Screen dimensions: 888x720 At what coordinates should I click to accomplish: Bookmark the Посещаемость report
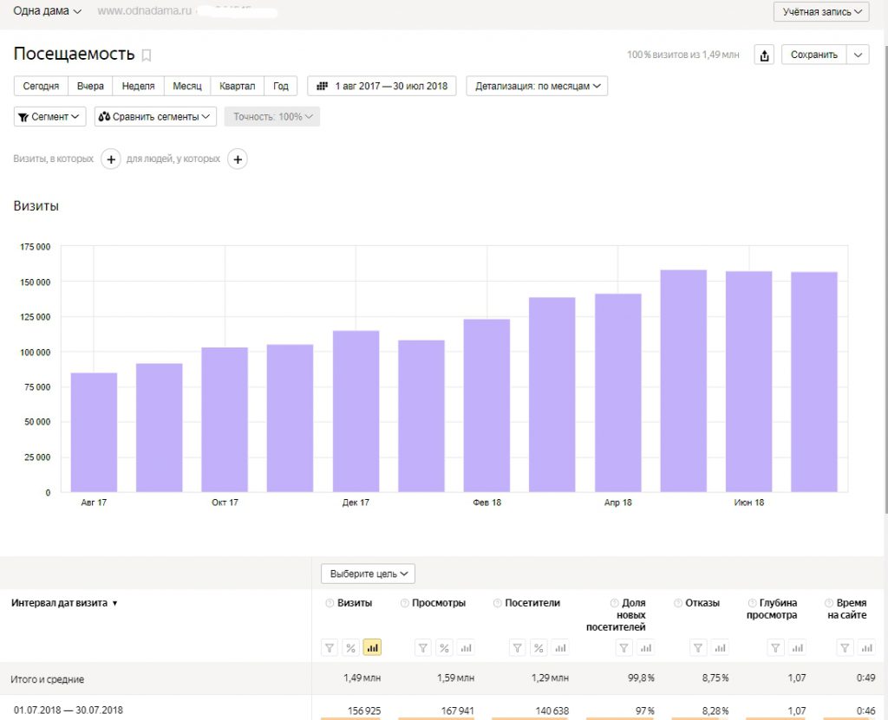(x=146, y=55)
